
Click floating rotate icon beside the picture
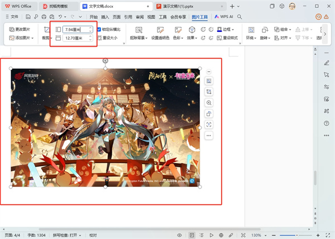pos(209,114)
